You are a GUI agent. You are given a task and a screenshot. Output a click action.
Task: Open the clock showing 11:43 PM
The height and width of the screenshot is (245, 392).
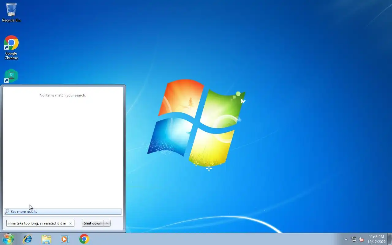376,239
